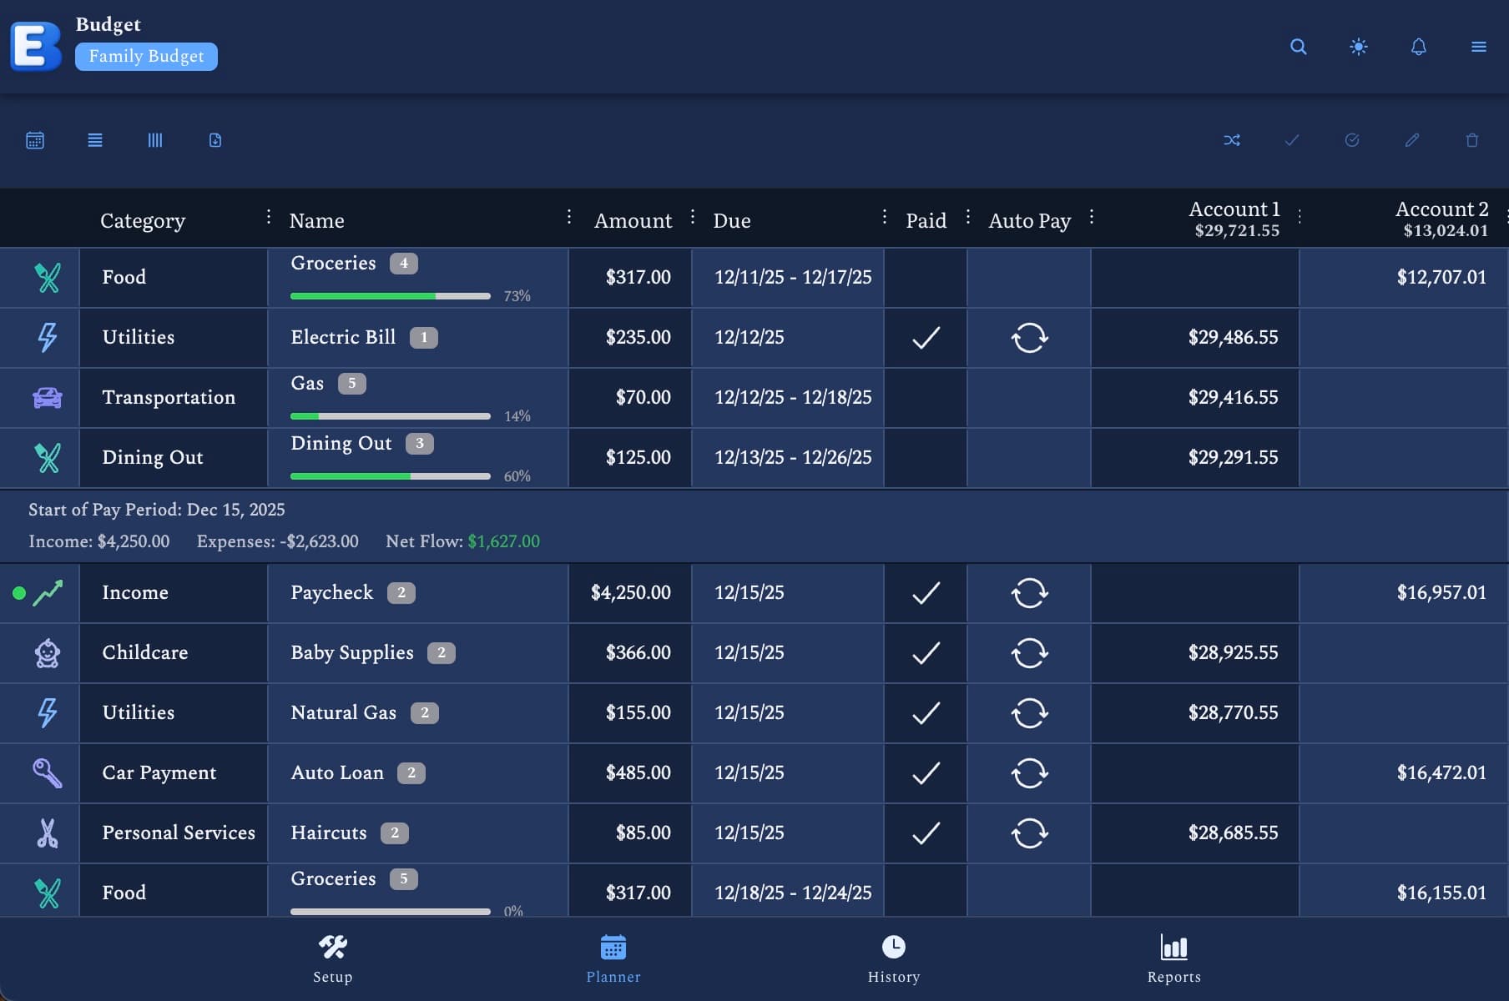Go to the History tab
Viewport: 1509px width, 1001px height.
click(x=893, y=958)
